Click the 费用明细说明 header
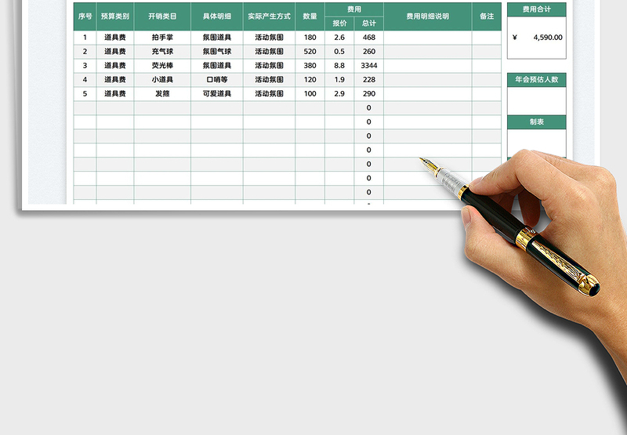Image resolution: width=627 pixels, height=435 pixels. point(428,16)
